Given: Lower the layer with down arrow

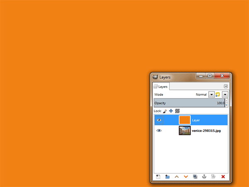Looking at the screenshot, I should click(x=186, y=177).
